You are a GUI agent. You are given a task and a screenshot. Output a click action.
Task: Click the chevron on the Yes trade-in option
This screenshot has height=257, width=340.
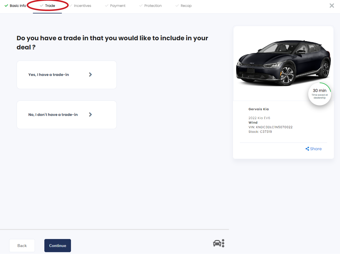(90, 75)
